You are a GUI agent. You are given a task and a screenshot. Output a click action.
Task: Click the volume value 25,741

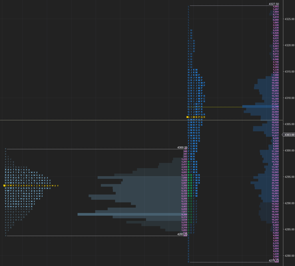pyautogui.click(x=275, y=183)
